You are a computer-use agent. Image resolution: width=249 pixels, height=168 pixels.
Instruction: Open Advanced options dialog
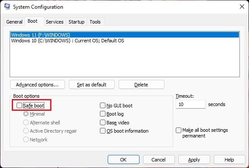(38, 85)
